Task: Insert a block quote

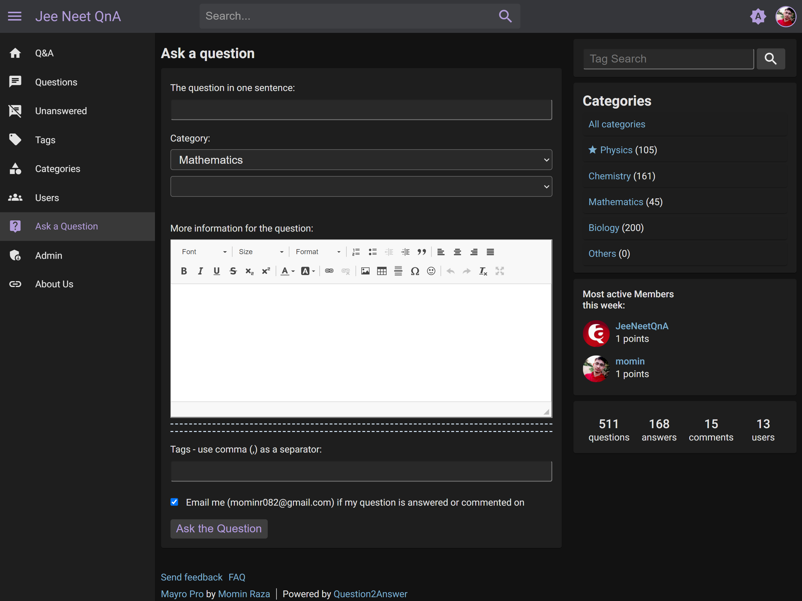Action: (421, 252)
